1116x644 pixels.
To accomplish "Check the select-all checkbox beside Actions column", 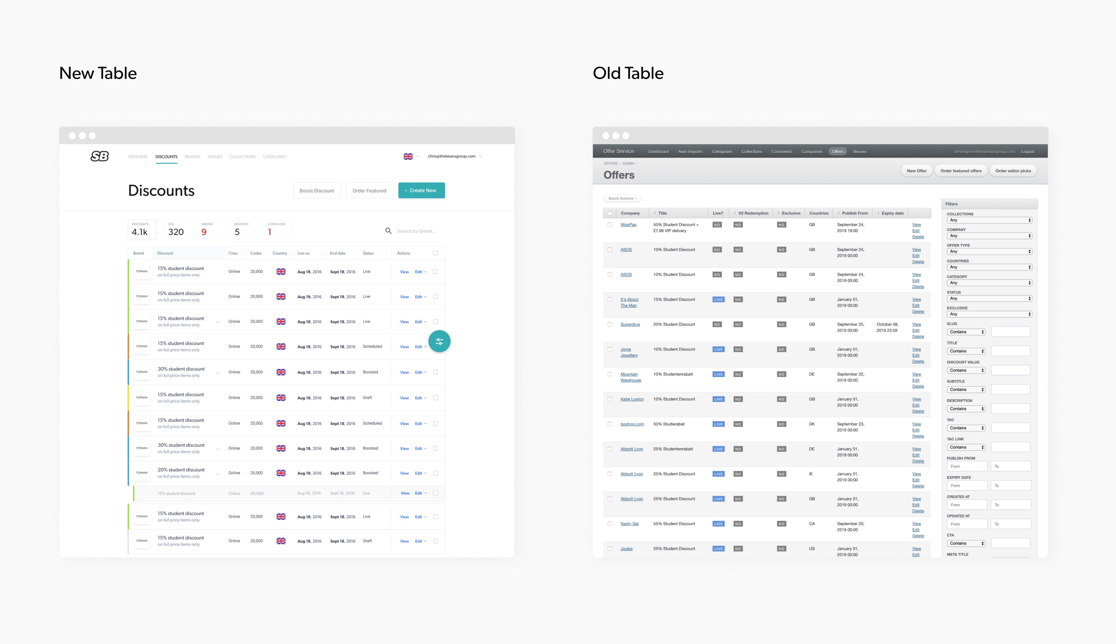I will pyautogui.click(x=436, y=253).
